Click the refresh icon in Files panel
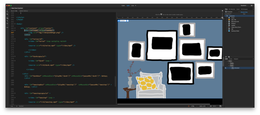260x115 pixels. (x=226, y=57)
